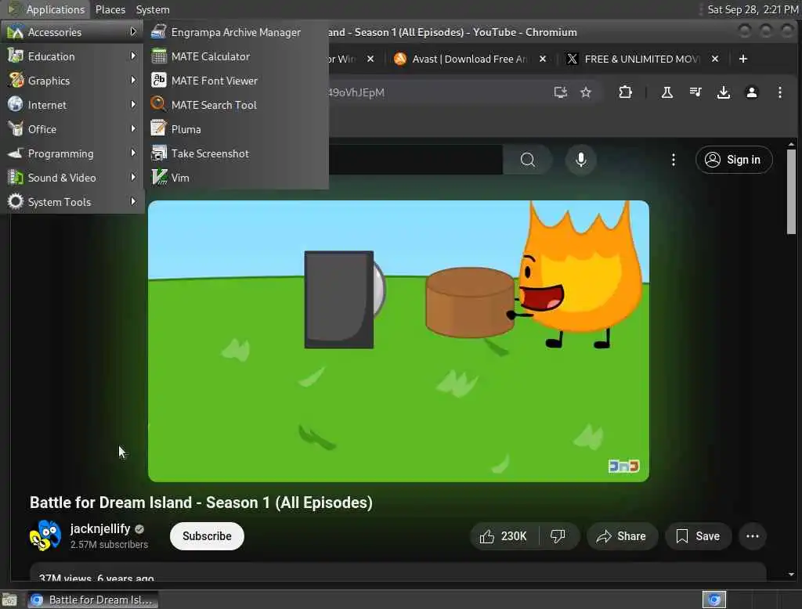Expand the Office submenu arrow

point(133,129)
